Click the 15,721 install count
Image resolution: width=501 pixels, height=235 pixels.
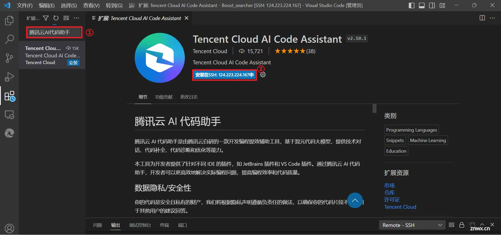coord(251,51)
